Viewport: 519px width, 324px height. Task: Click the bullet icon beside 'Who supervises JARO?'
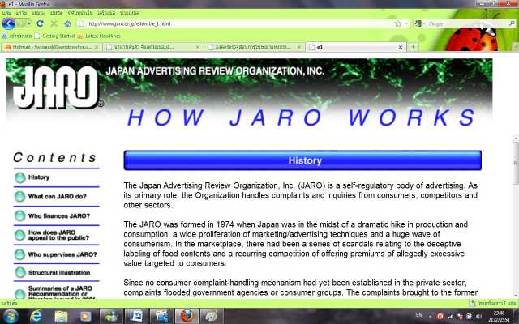point(19,254)
